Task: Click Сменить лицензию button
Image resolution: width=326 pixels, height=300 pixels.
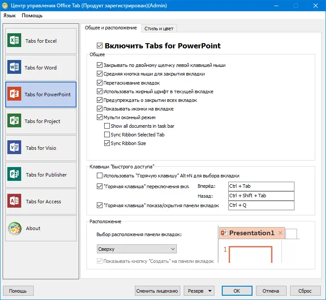Action: pyautogui.click(x=157, y=291)
